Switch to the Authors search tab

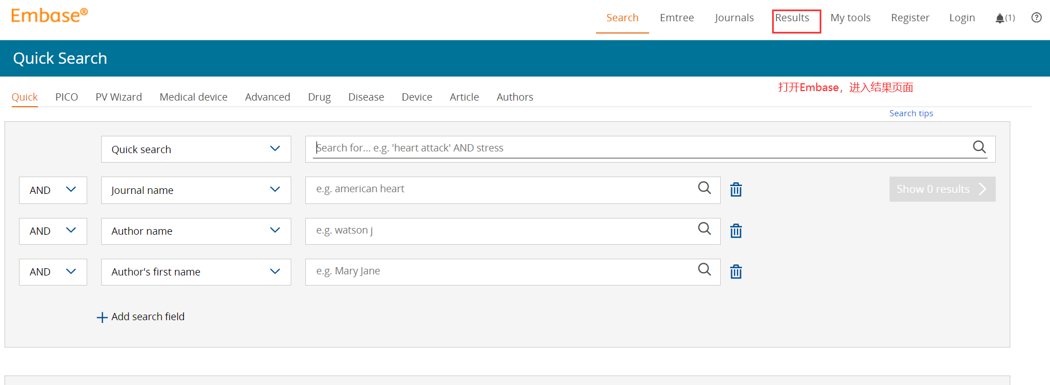point(515,97)
